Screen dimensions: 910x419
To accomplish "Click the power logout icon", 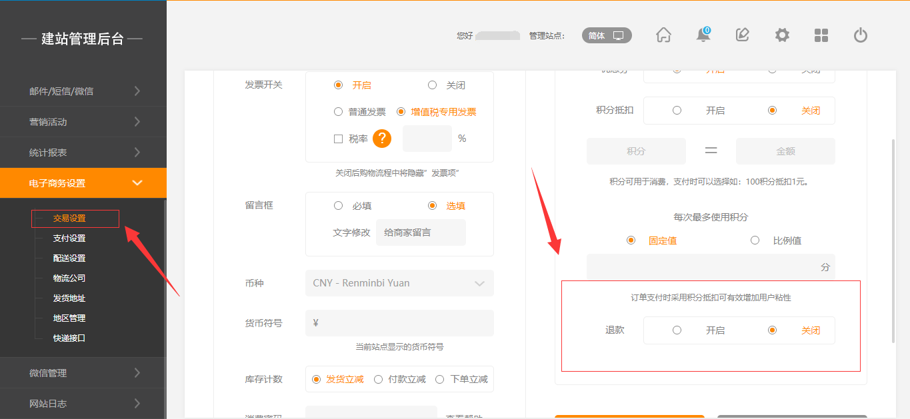I will (x=861, y=35).
